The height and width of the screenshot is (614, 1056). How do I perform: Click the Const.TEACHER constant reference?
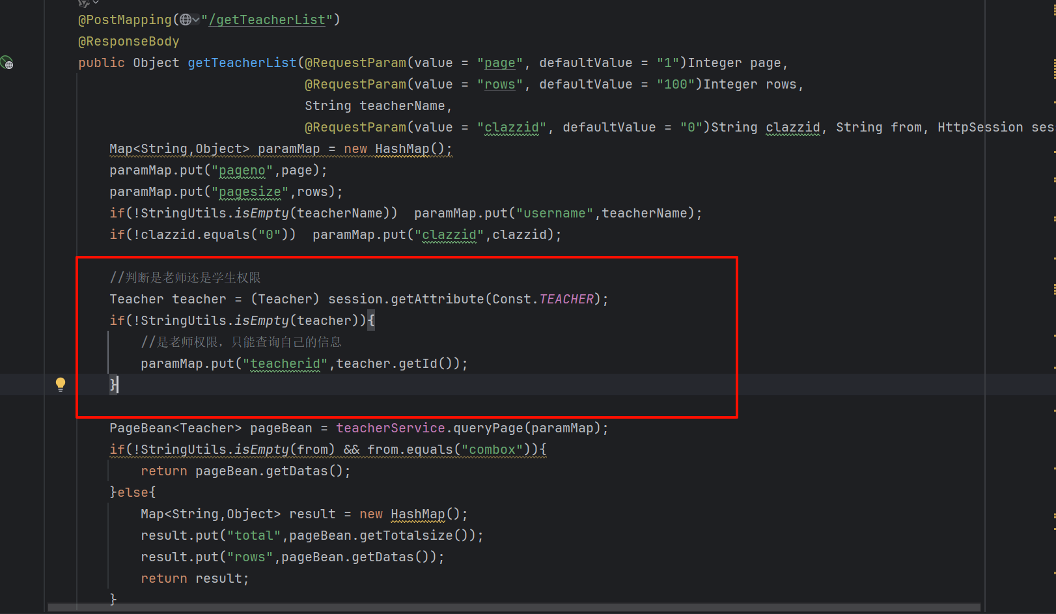(566, 300)
